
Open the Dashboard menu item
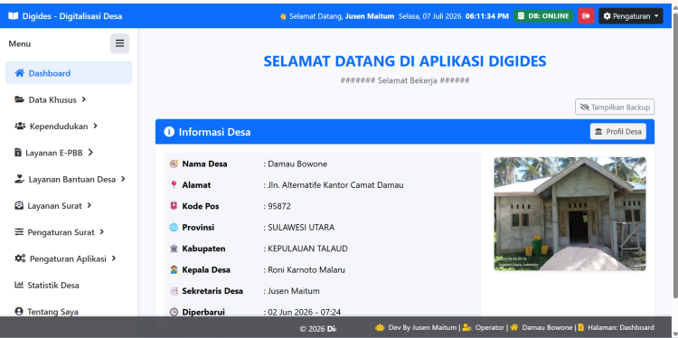pos(69,73)
